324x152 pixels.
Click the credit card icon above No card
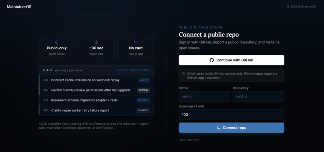(x=135, y=42)
